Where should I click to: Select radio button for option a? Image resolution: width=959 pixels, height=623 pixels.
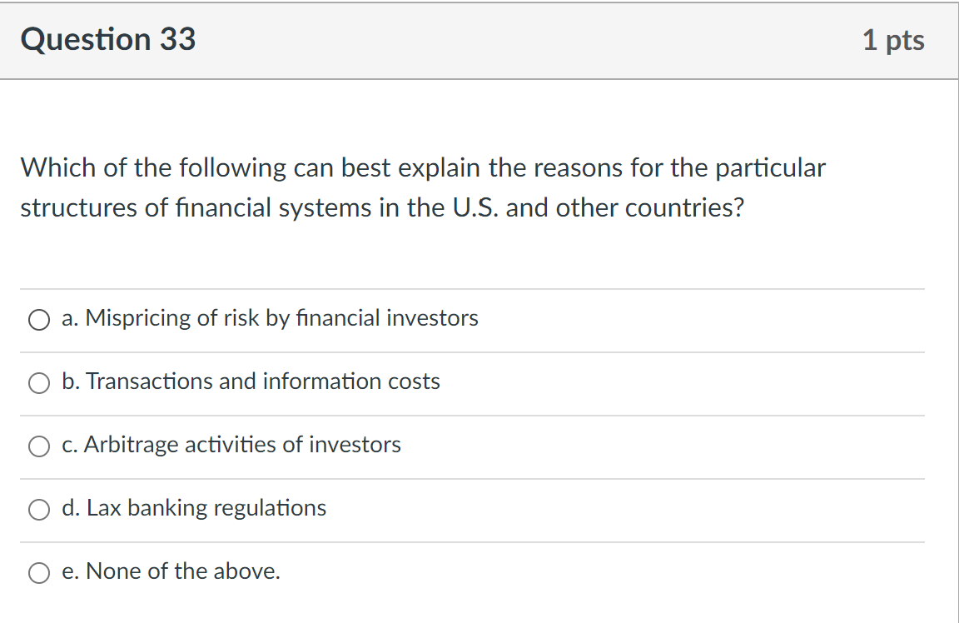(x=38, y=319)
